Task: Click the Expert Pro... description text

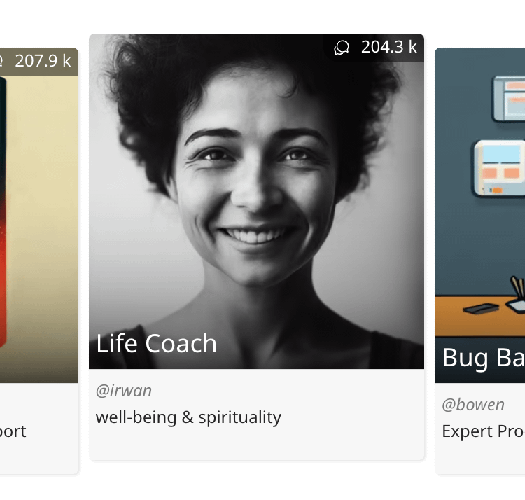Action: pos(484,431)
